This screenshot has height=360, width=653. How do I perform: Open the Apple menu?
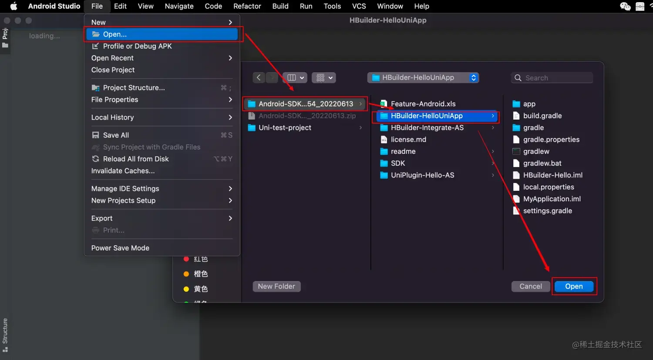pyautogui.click(x=13, y=6)
